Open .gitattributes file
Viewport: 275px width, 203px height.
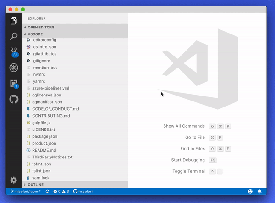[x=75, y=54]
